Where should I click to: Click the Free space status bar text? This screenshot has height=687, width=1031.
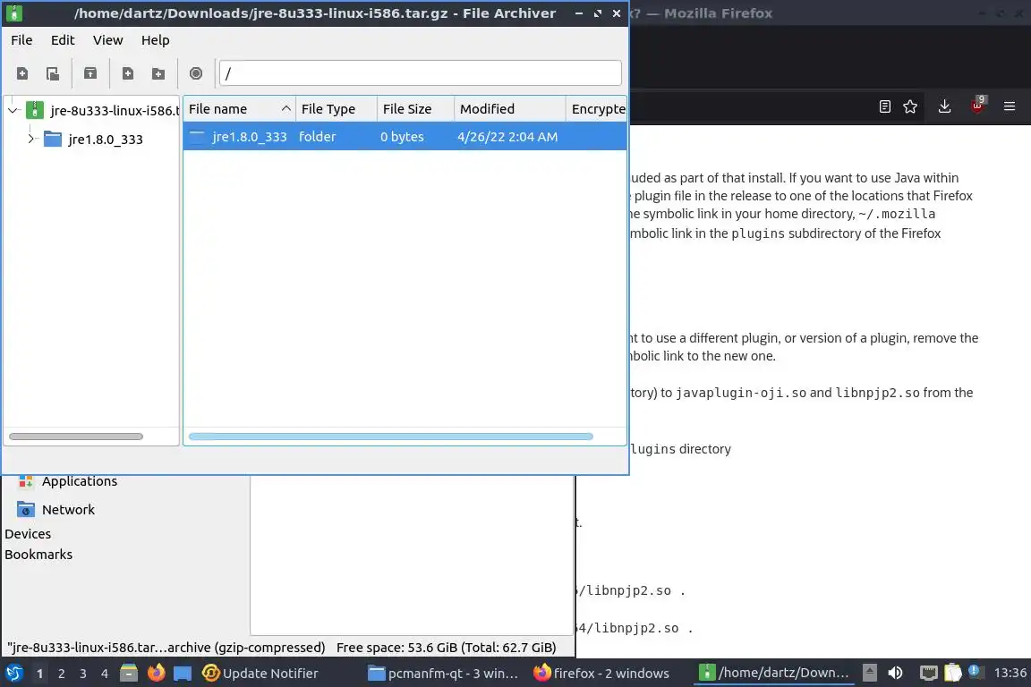tap(446, 648)
